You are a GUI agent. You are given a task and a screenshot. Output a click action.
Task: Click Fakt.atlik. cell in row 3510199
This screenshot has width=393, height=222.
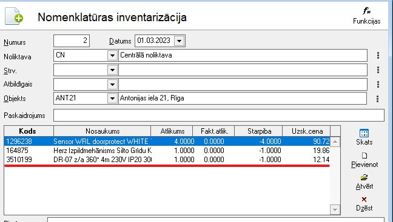(x=214, y=160)
